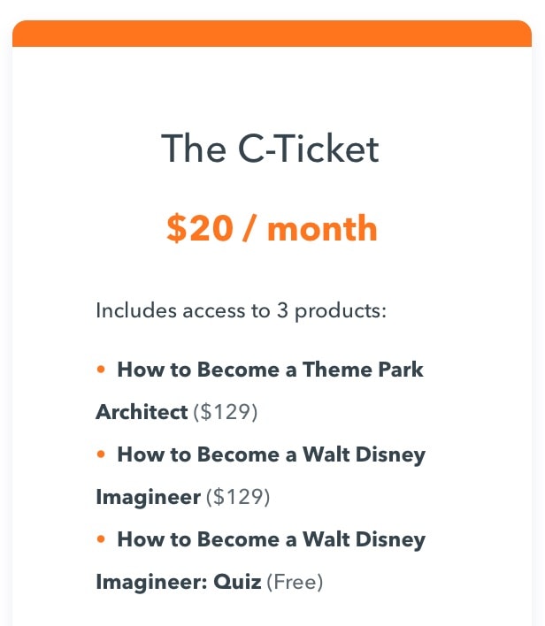Open the "Imagineer: Quiz" product link

point(179,582)
